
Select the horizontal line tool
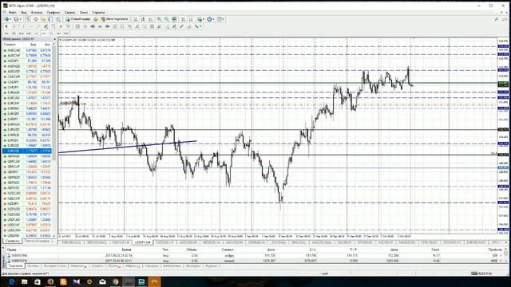(30, 26)
